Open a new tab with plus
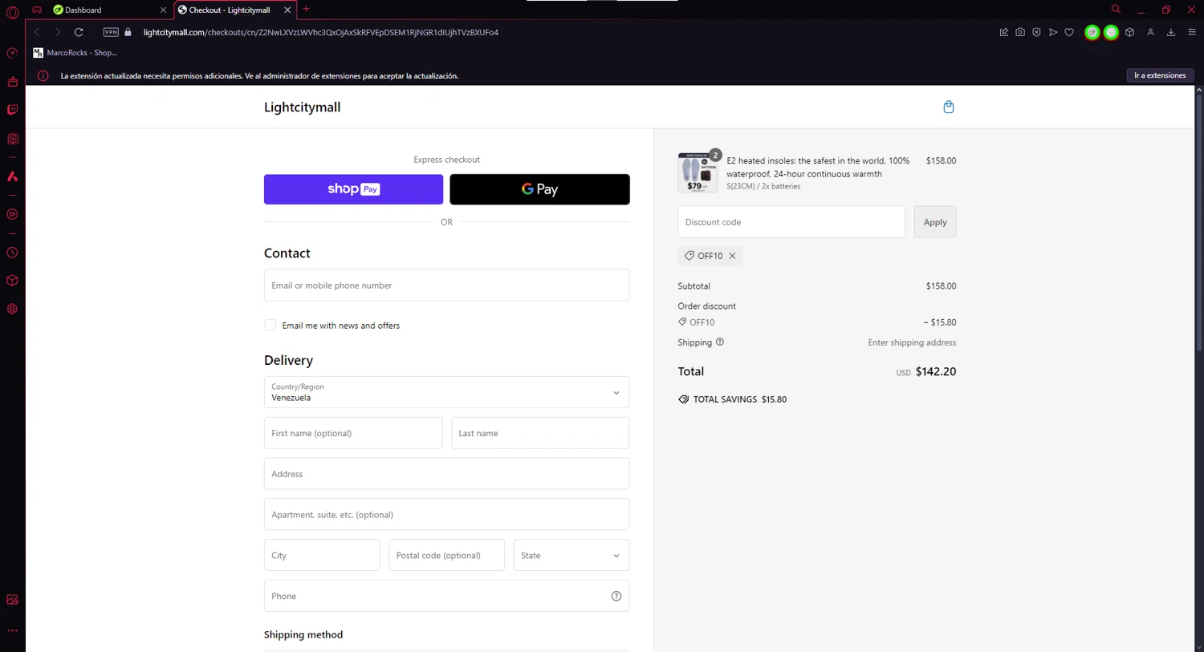Image resolution: width=1204 pixels, height=652 pixels. [307, 10]
